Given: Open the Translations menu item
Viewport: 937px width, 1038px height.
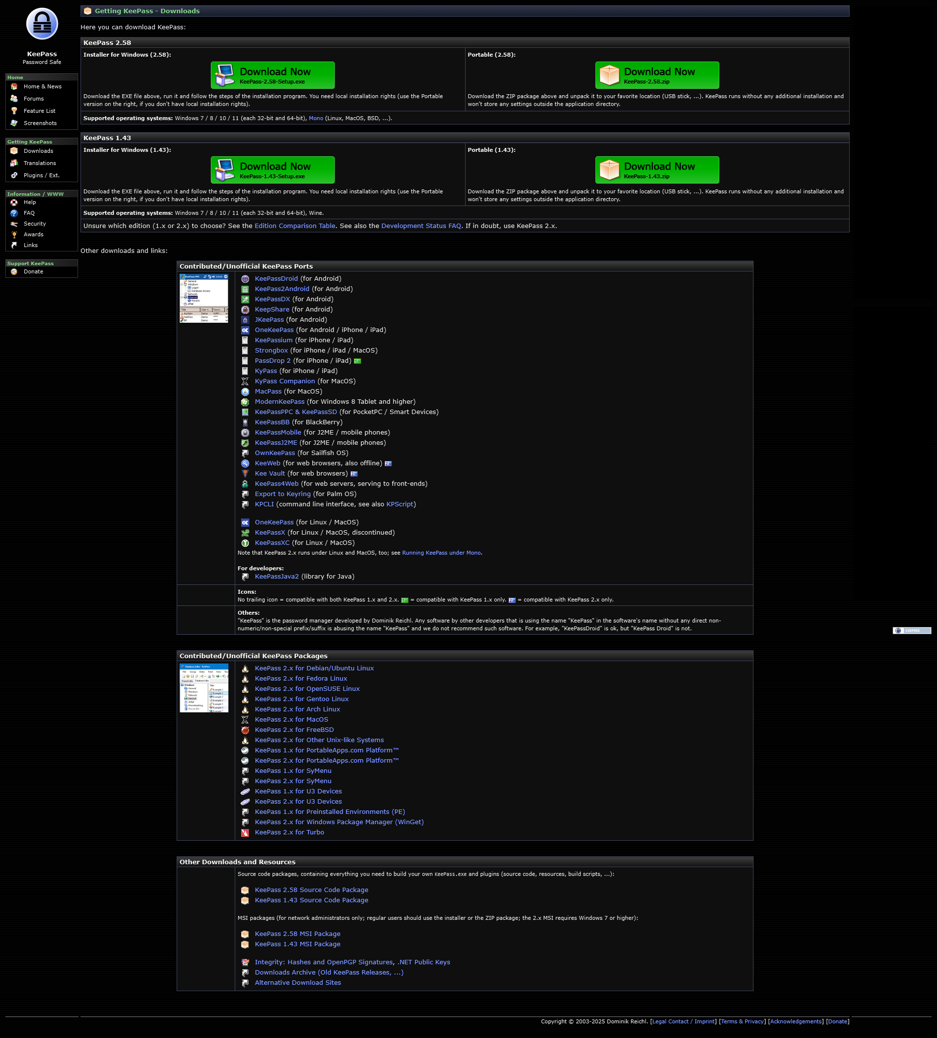Looking at the screenshot, I should [x=40, y=163].
